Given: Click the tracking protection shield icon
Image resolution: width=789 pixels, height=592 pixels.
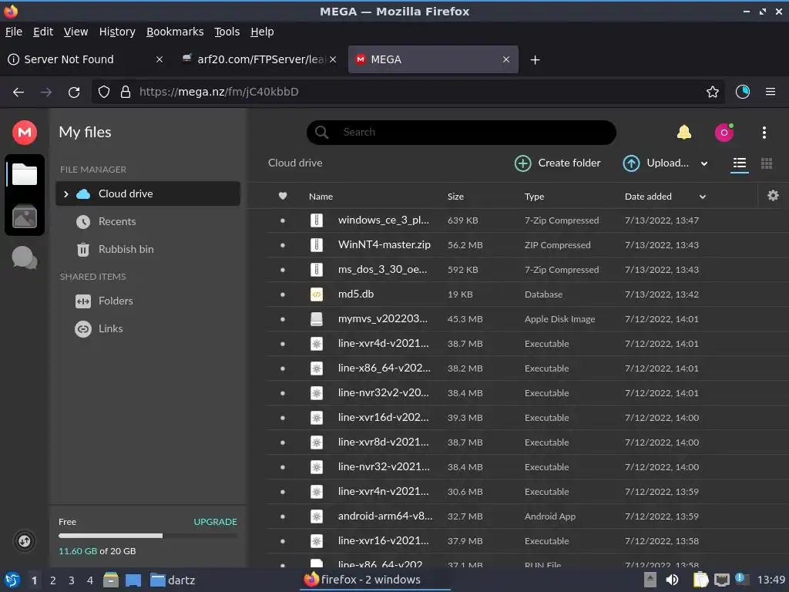Looking at the screenshot, I should [x=104, y=92].
